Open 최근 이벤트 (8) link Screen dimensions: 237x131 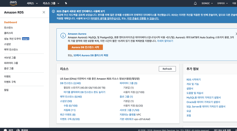(x=68, y=114)
